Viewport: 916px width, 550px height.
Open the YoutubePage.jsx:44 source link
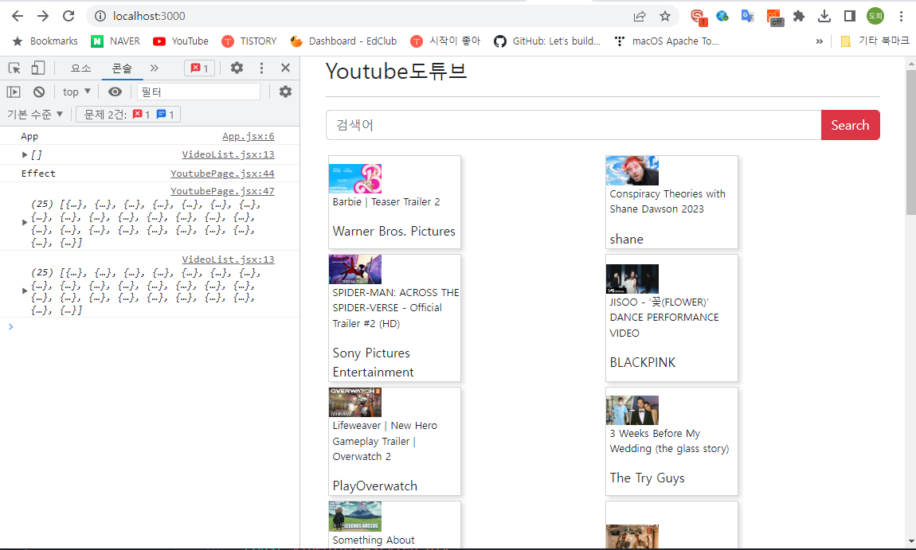tap(222, 174)
